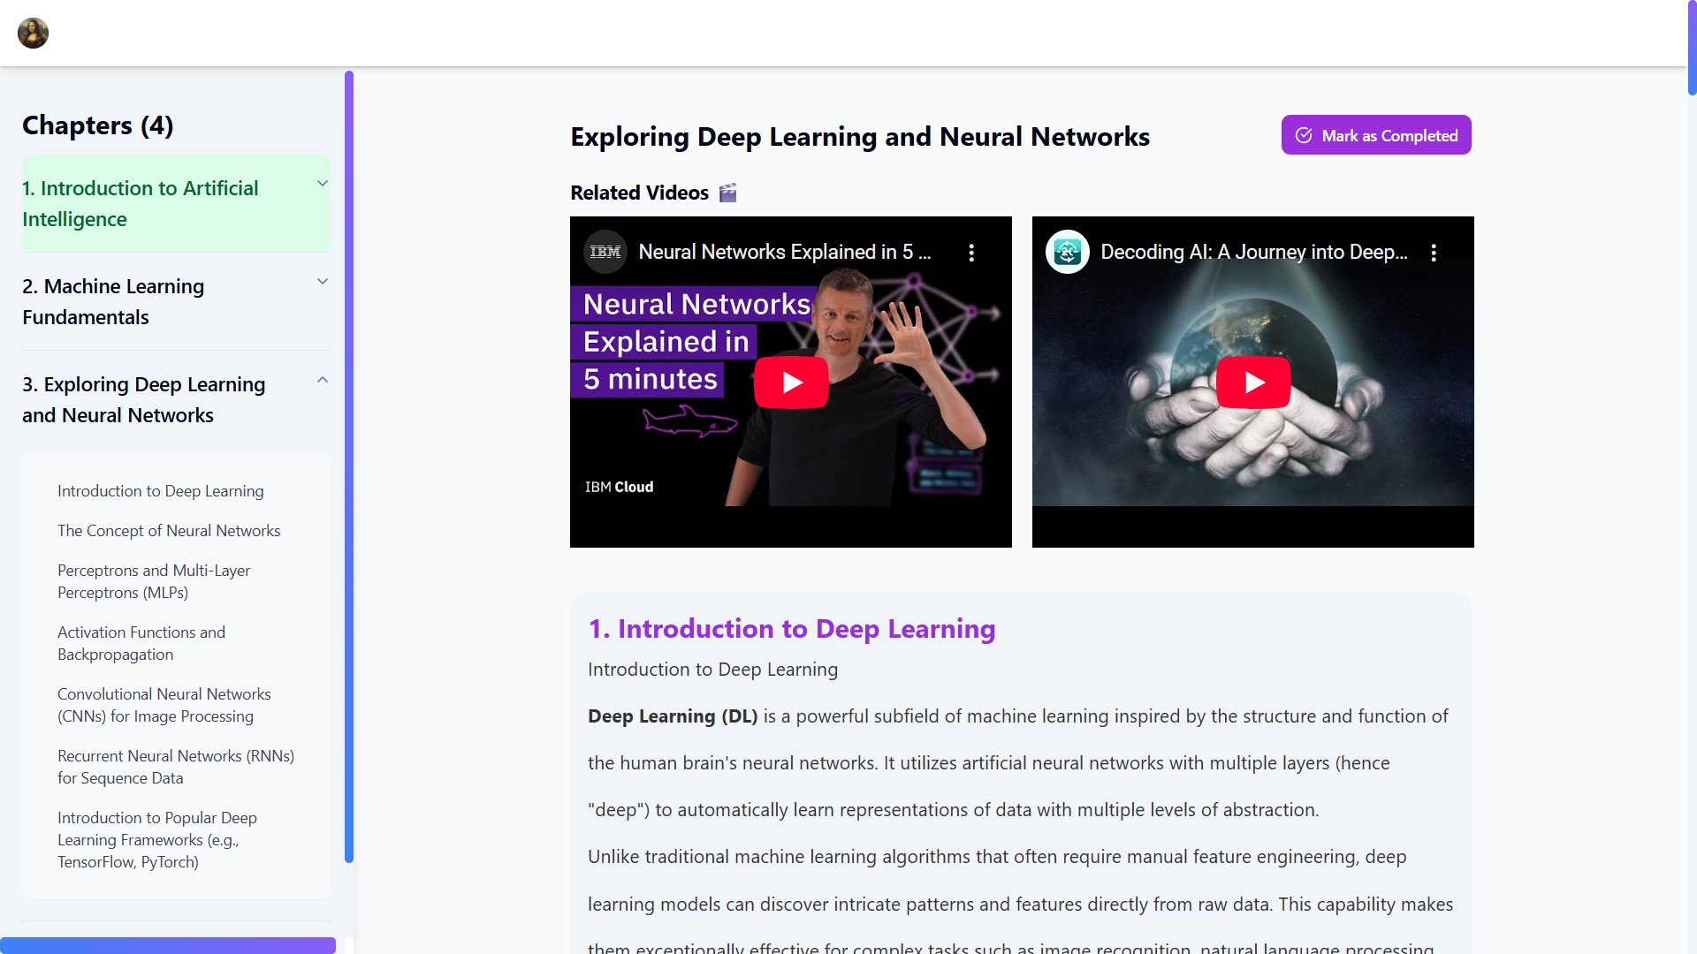Screen dimensions: 1697x954
Task: Click the Decoding AI channel logo
Action: click(x=1067, y=252)
